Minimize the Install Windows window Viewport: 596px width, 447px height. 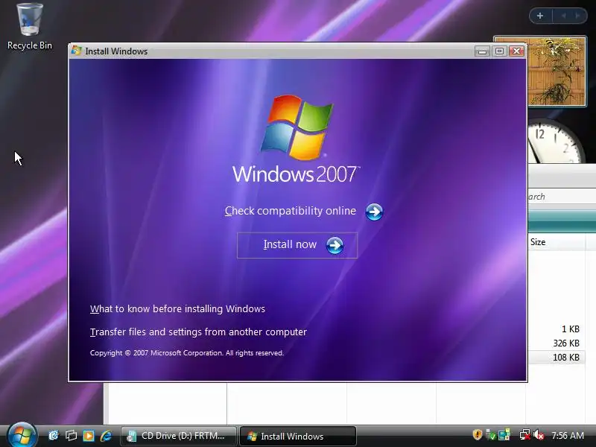pyautogui.click(x=482, y=51)
